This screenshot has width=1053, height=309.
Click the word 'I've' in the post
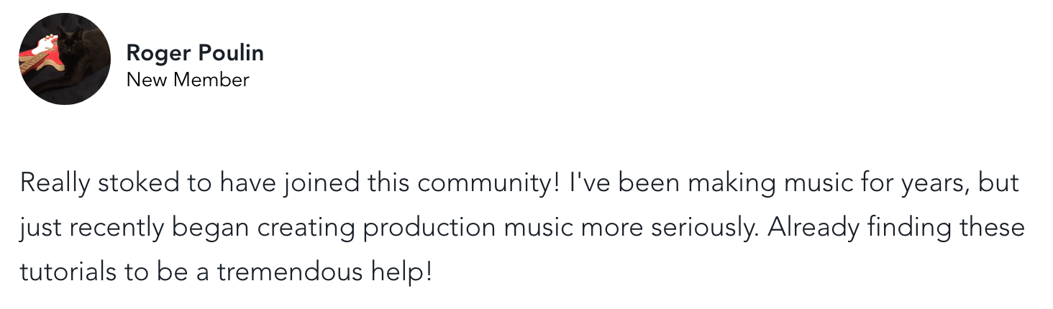click(x=588, y=183)
